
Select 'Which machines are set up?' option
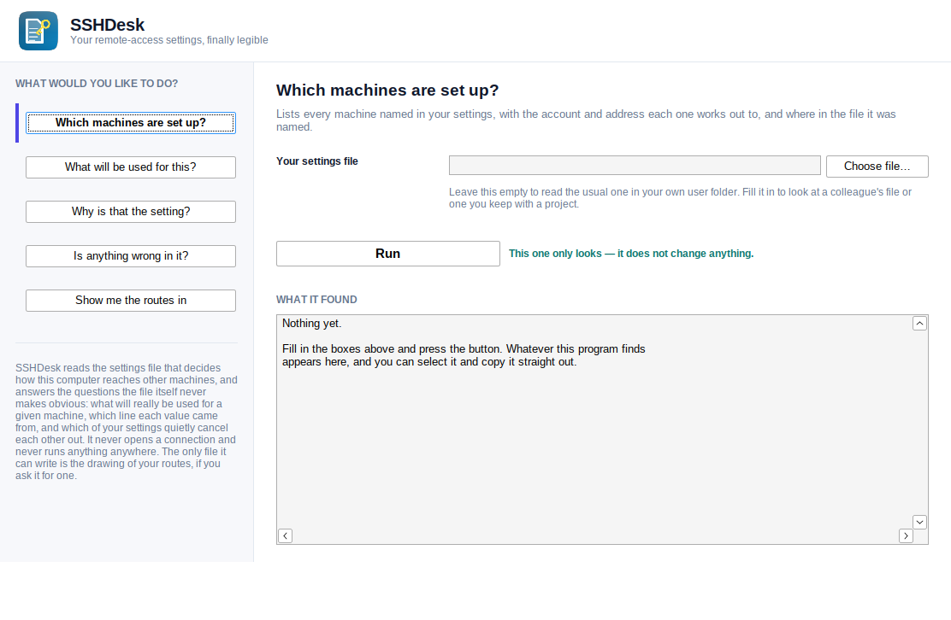click(x=130, y=123)
